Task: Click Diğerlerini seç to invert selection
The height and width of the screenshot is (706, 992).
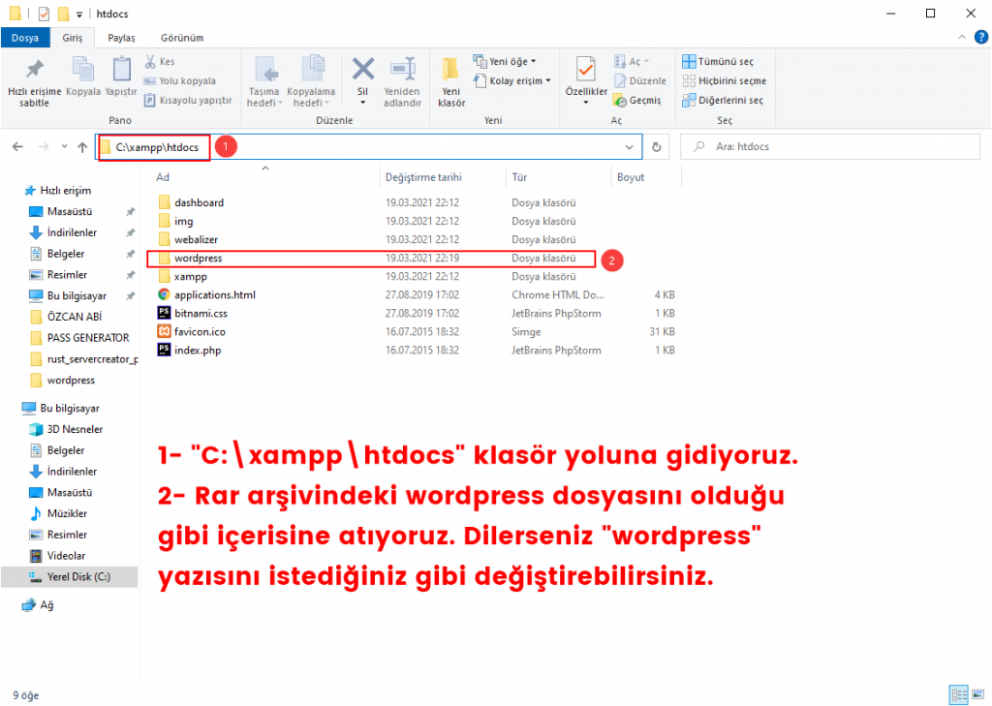Action: 721,100
